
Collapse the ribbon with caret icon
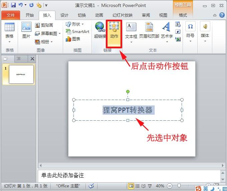click(215, 15)
